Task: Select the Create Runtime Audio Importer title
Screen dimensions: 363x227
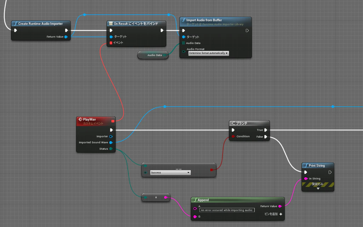Action: click(41, 24)
